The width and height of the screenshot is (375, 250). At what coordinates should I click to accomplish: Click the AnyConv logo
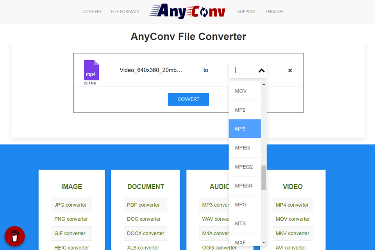pyautogui.click(x=187, y=11)
